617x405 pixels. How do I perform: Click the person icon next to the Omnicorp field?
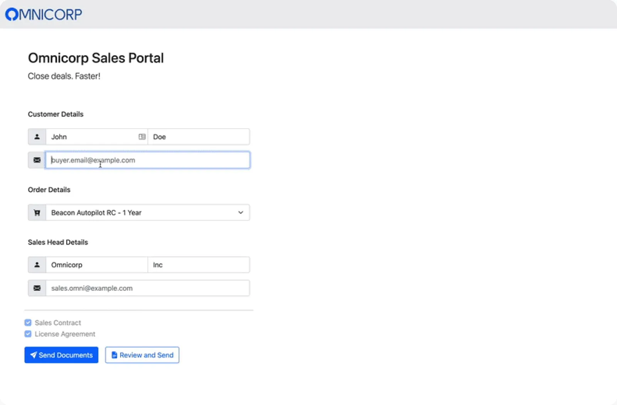[37, 265]
